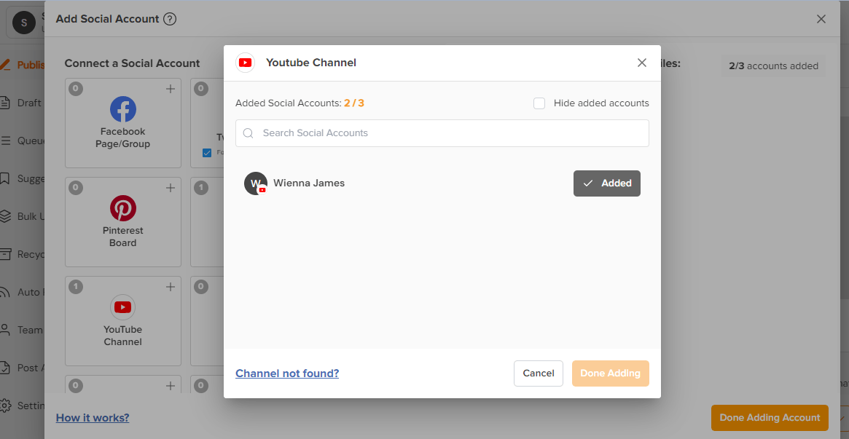Open the Queue sidebar icon

[x=5, y=141]
